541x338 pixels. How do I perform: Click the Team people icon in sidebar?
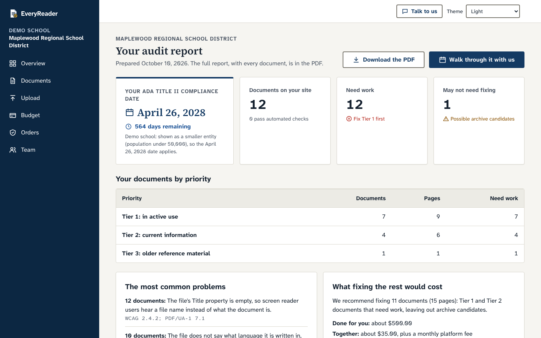(x=13, y=150)
